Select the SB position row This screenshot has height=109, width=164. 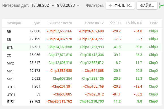[82, 39]
